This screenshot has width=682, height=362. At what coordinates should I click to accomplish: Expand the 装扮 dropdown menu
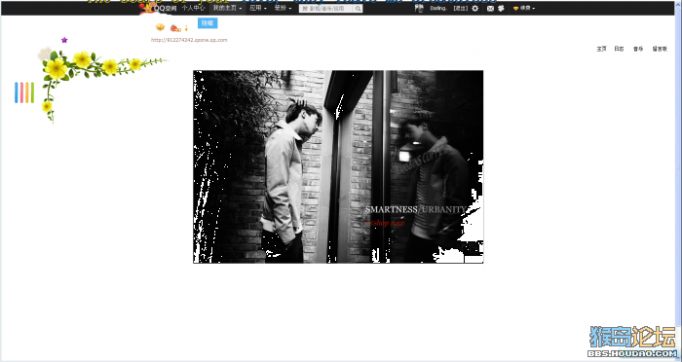coord(283,8)
